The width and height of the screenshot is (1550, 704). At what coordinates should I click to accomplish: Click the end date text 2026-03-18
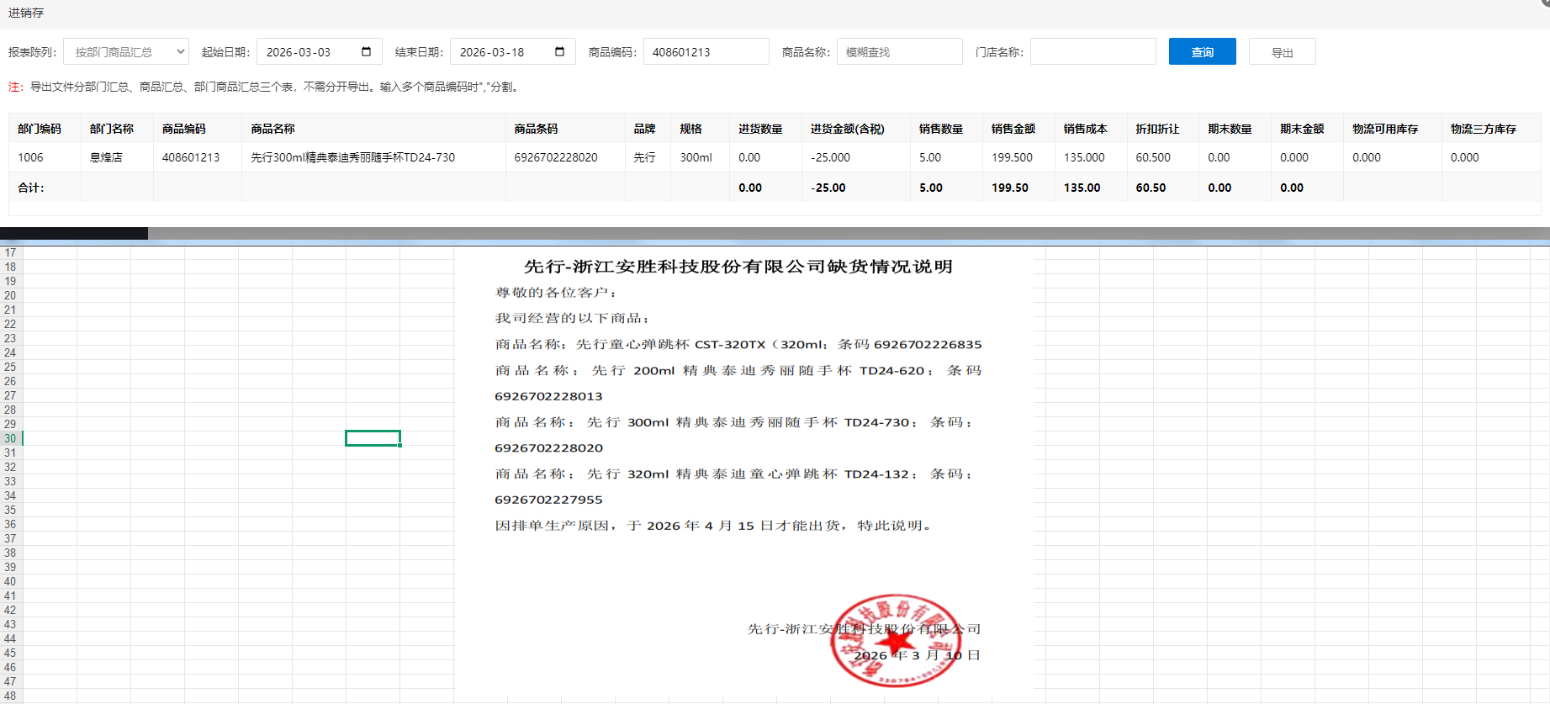coord(493,52)
